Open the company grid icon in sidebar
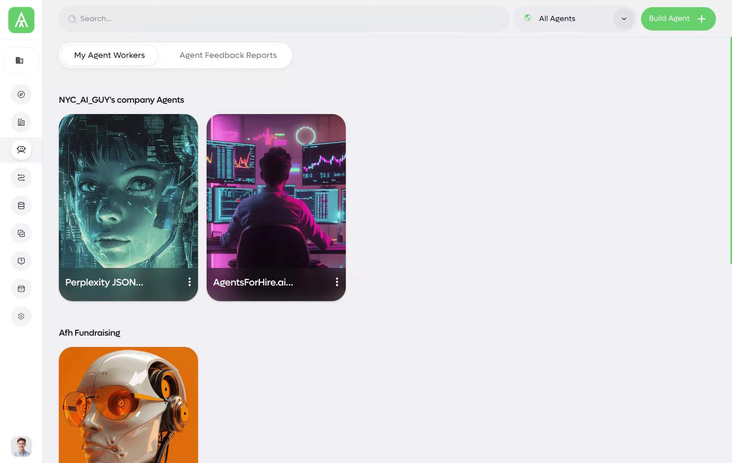This screenshot has width=732, height=463. click(20, 60)
